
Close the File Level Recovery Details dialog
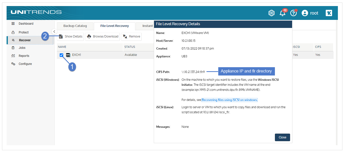(x=282, y=137)
